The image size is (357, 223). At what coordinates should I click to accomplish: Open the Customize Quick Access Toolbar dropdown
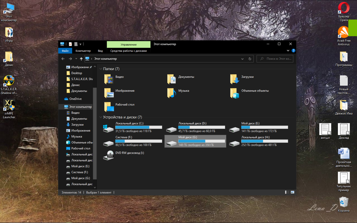[80, 44]
